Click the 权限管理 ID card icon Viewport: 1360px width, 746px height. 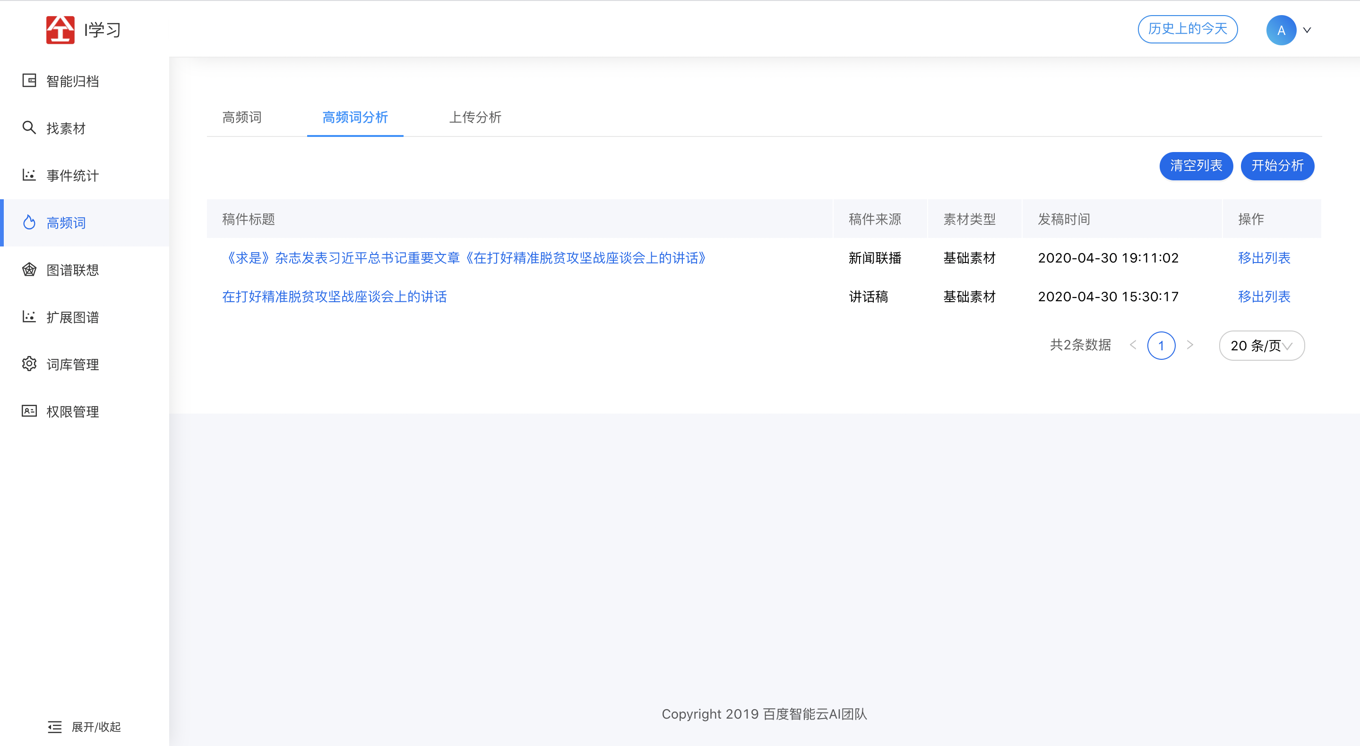pyautogui.click(x=29, y=411)
